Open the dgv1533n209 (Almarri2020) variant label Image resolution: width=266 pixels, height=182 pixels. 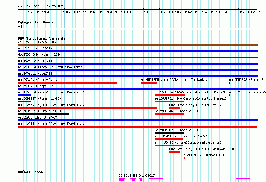click(x=40, y=54)
